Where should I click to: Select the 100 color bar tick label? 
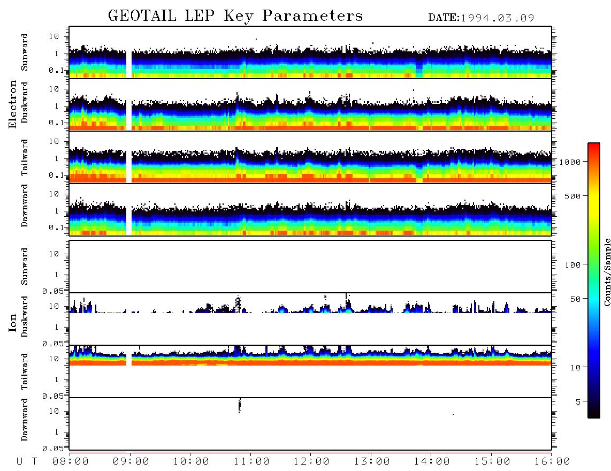pyautogui.click(x=572, y=265)
